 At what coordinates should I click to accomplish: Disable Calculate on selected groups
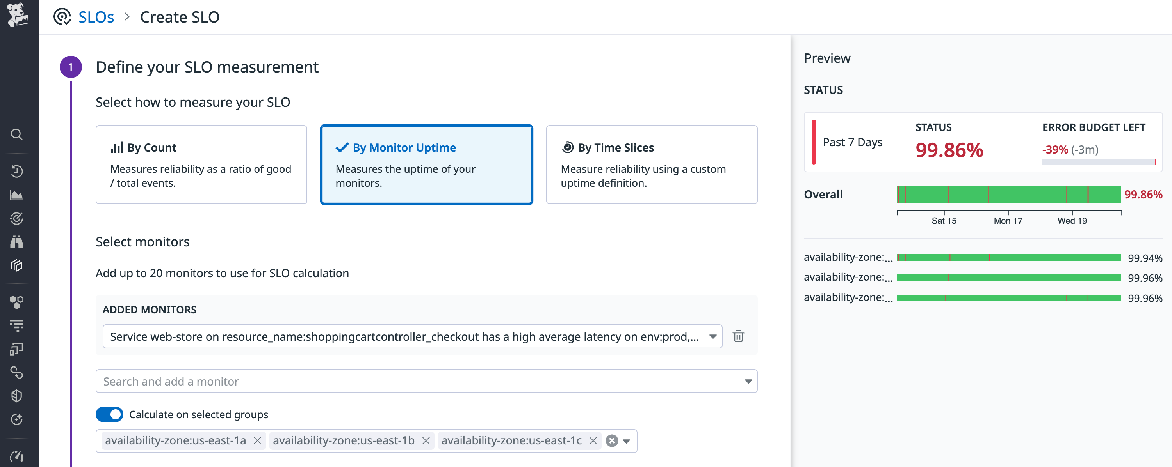point(109,414)
